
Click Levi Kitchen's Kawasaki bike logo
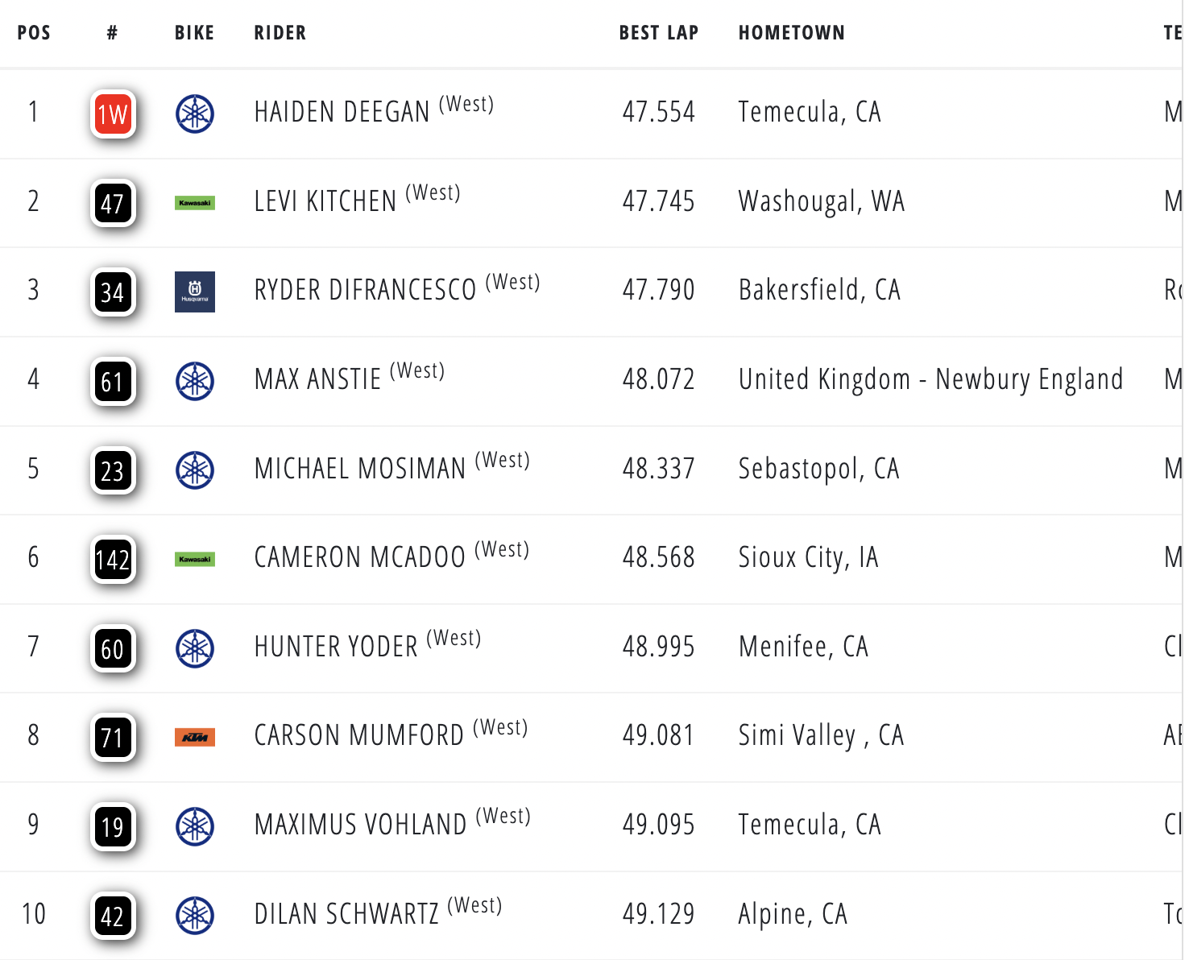[x=195, y=203]
